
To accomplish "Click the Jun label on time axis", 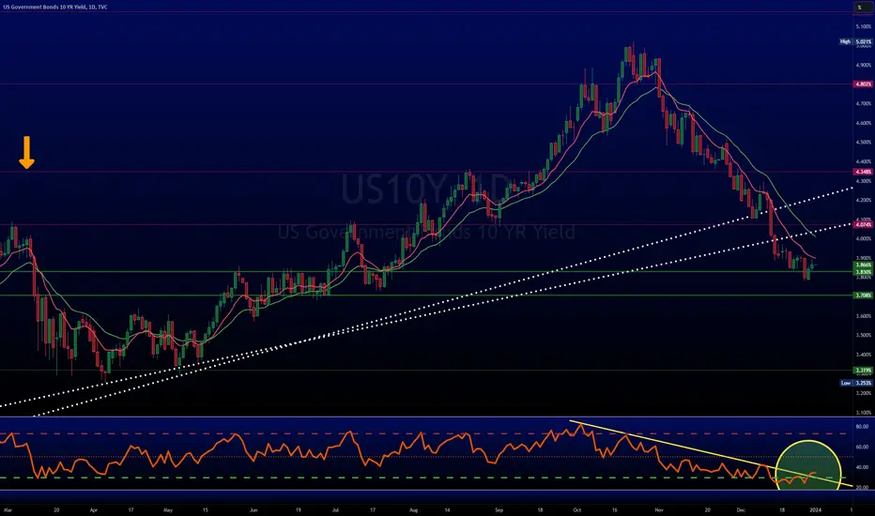I will (253, 509).
